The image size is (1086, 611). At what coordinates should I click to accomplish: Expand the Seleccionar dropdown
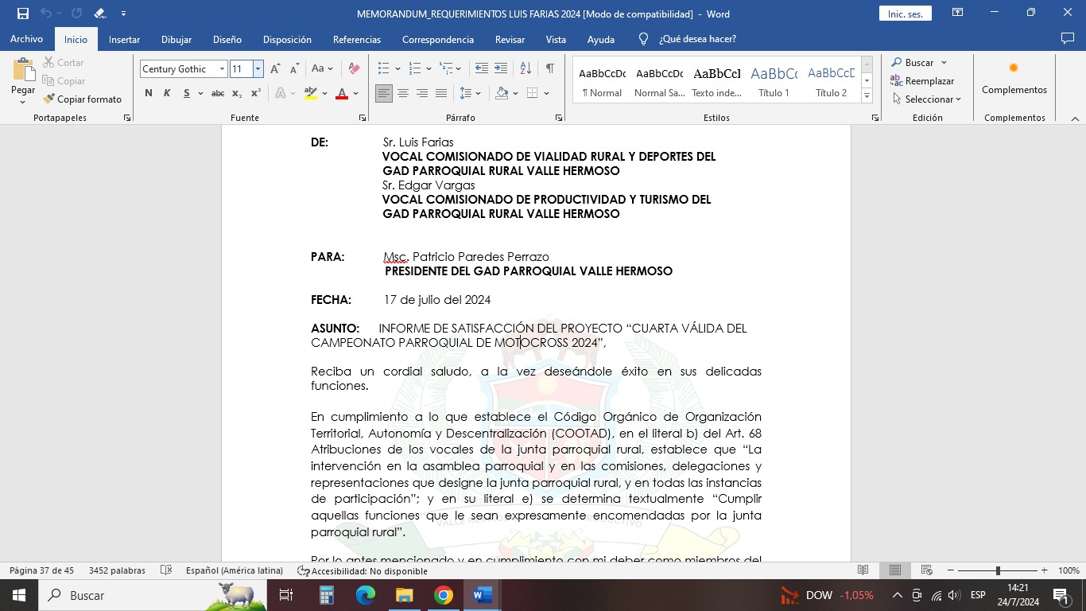(x=928, y=99)
